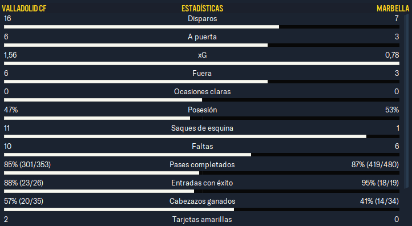Viewport: 412px width, 226px height.
Task: Click the Tarjetas amarillas label
Action: (202, 219)
